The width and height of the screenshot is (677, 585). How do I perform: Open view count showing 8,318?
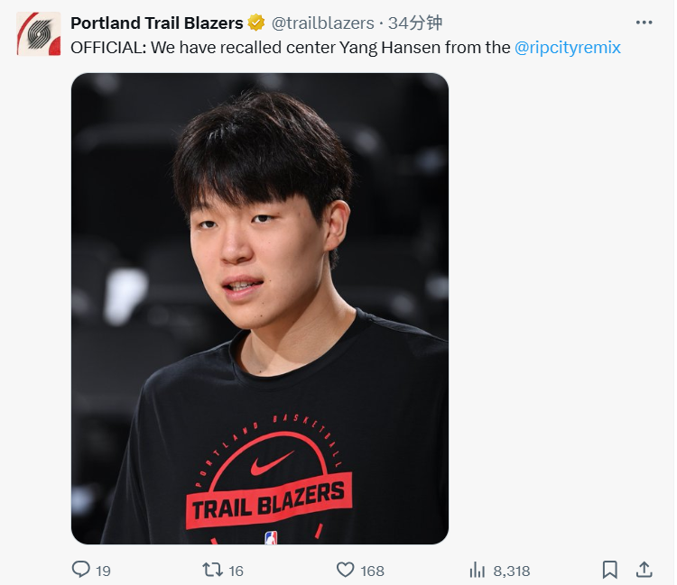pos(512,571)
